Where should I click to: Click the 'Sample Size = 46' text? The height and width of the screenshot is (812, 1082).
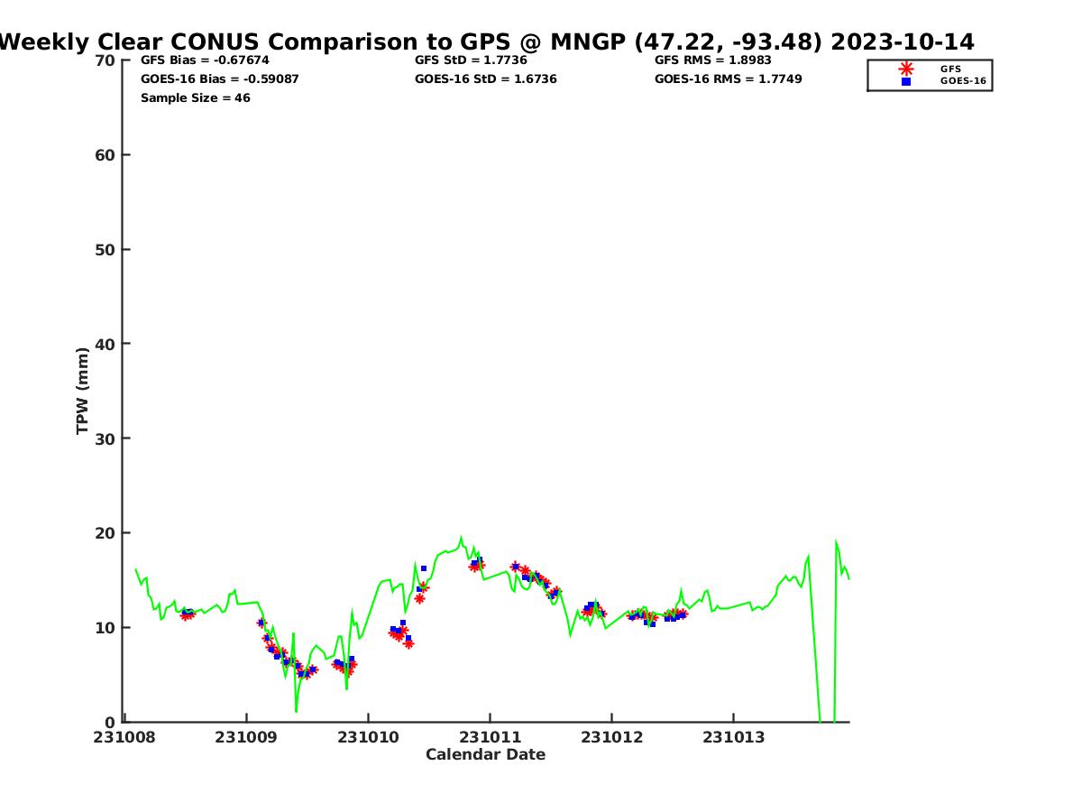click(x=196, y=98)
